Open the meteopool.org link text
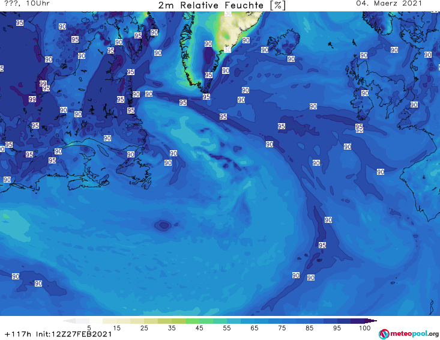Screen dimensions: 440x340 (x=414, y=333)
